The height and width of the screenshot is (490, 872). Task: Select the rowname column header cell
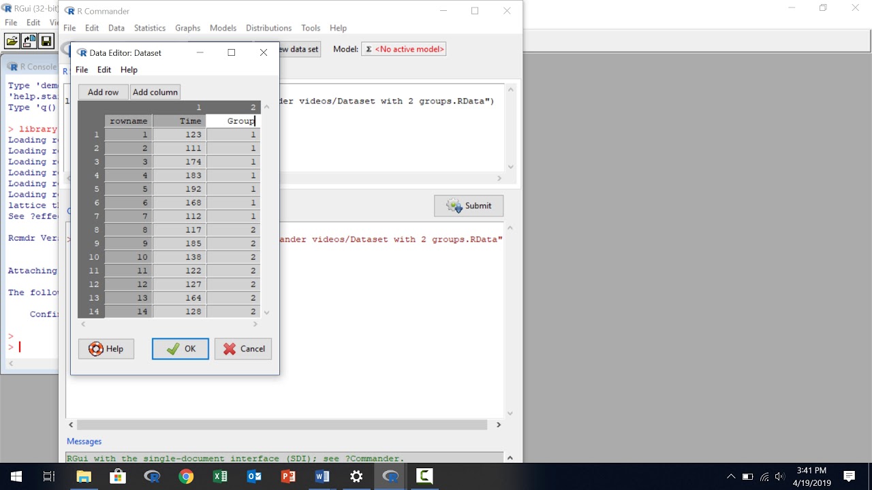[128, 120]
